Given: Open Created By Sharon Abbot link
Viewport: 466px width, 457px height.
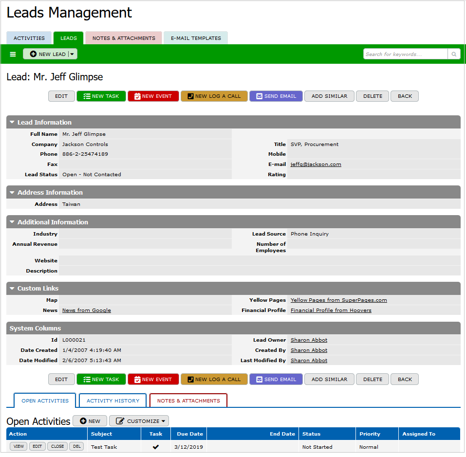Looking at the screenshot, I should click(309, 350).
